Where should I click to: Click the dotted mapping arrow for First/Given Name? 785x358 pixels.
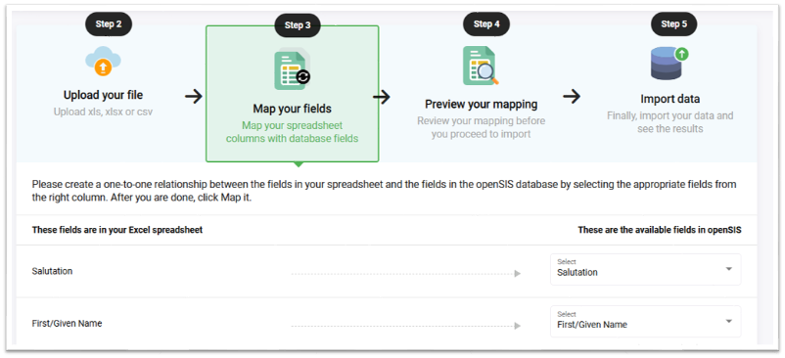click(x=405, y=326)
